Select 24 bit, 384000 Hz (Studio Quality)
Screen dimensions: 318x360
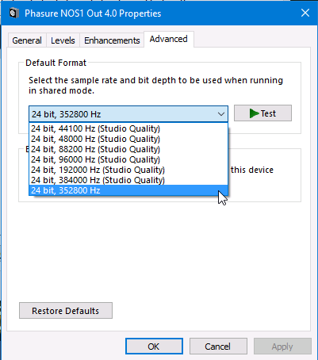click(x=128, y=180)
